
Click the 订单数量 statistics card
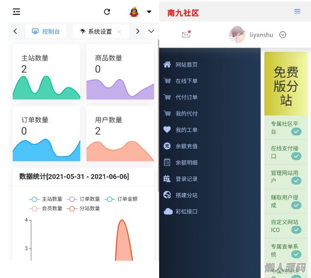(47, 134)
